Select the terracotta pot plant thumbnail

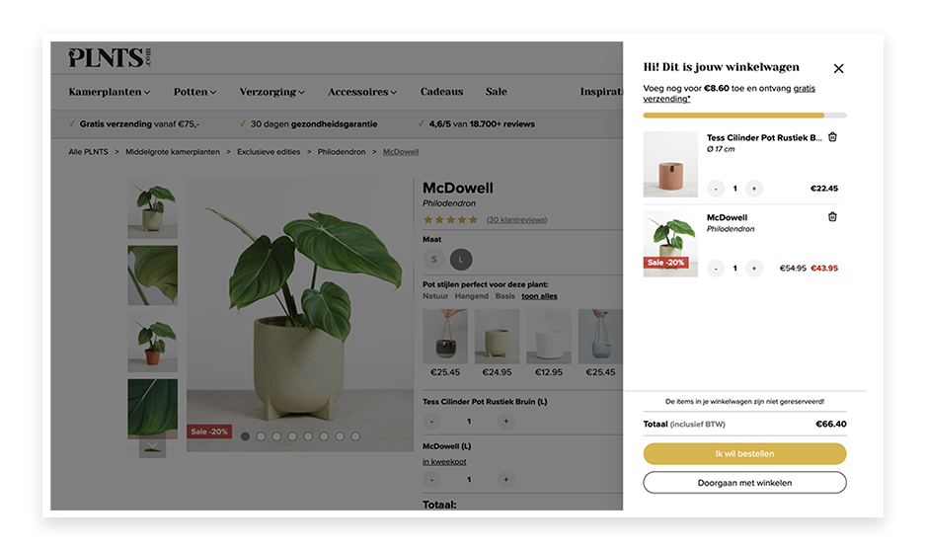[x=152, y=342]
